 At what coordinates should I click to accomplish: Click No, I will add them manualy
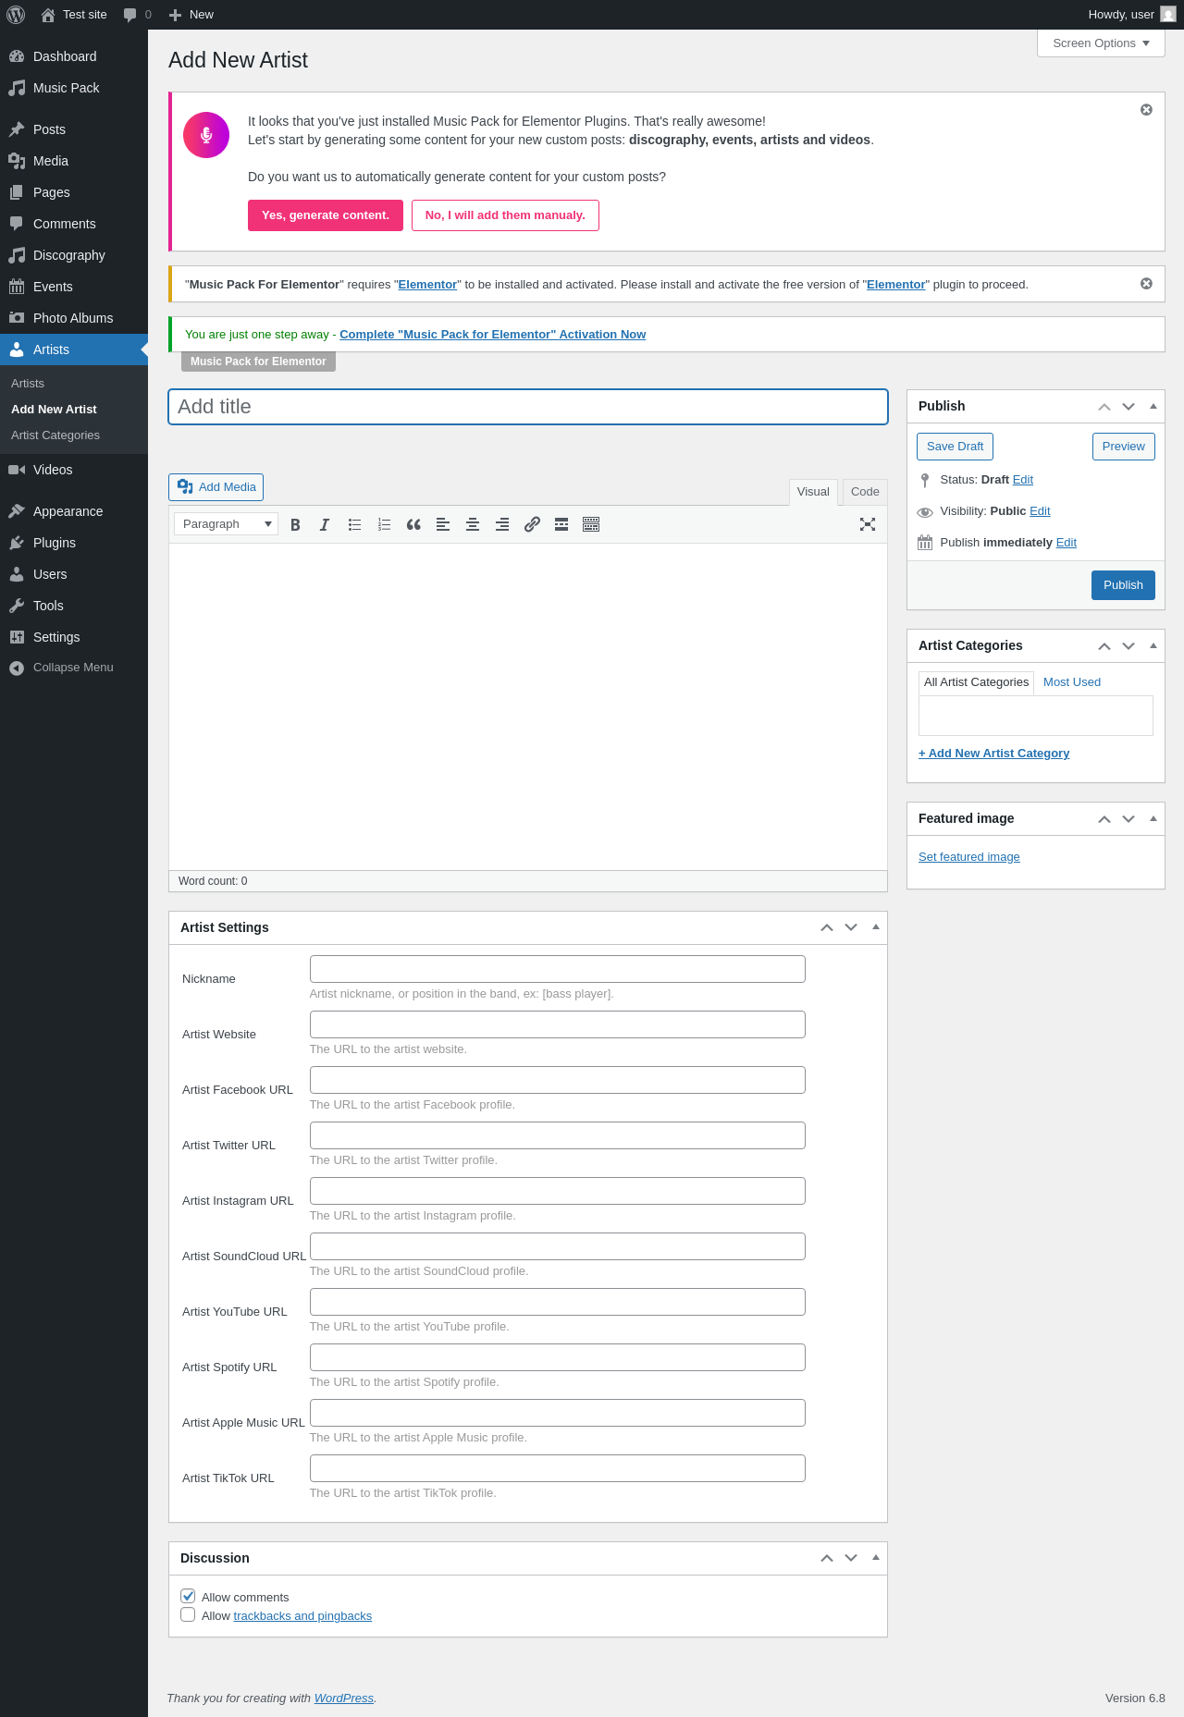tap(505, 215)
